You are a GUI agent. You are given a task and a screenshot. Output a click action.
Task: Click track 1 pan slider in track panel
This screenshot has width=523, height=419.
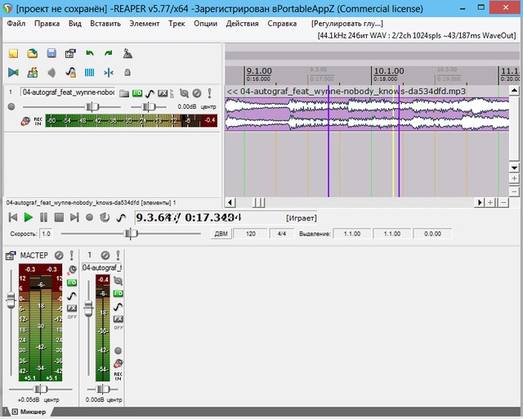point(149,107)
